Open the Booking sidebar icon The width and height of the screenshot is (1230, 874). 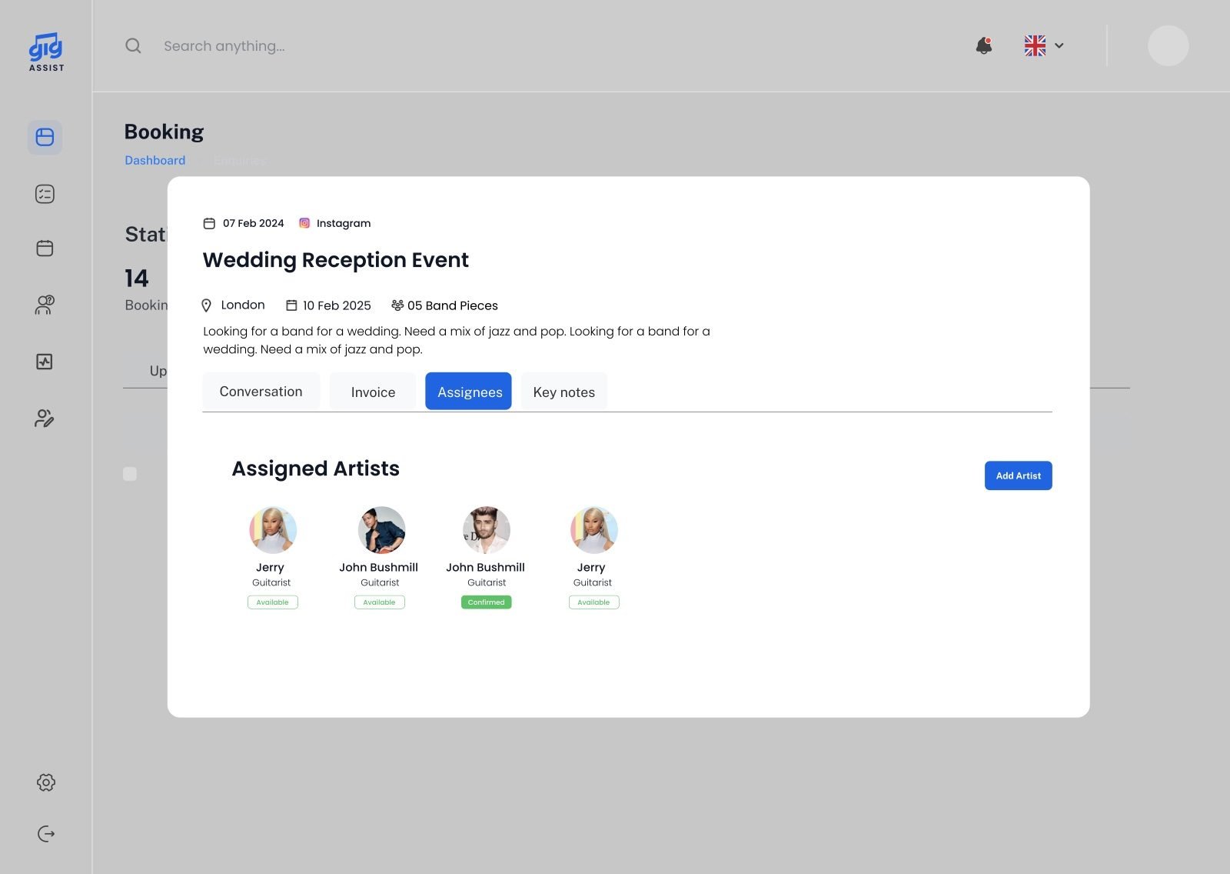45,137
